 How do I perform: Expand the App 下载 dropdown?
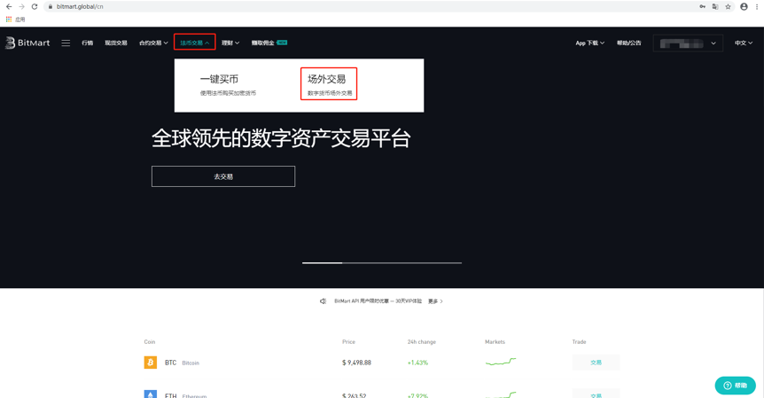click(x=589, y=43)
